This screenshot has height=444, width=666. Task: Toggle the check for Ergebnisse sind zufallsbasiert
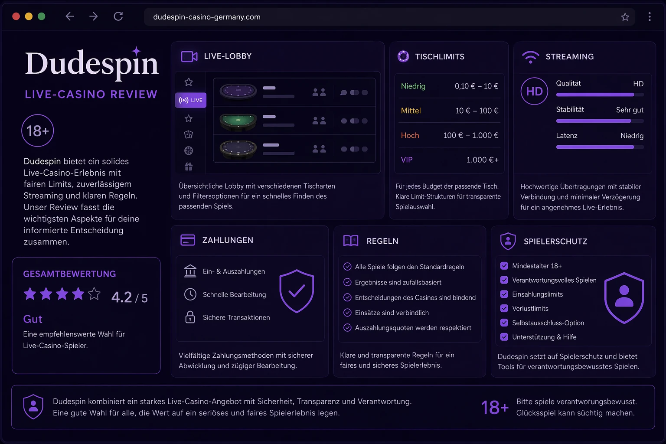tap(347, 282)
